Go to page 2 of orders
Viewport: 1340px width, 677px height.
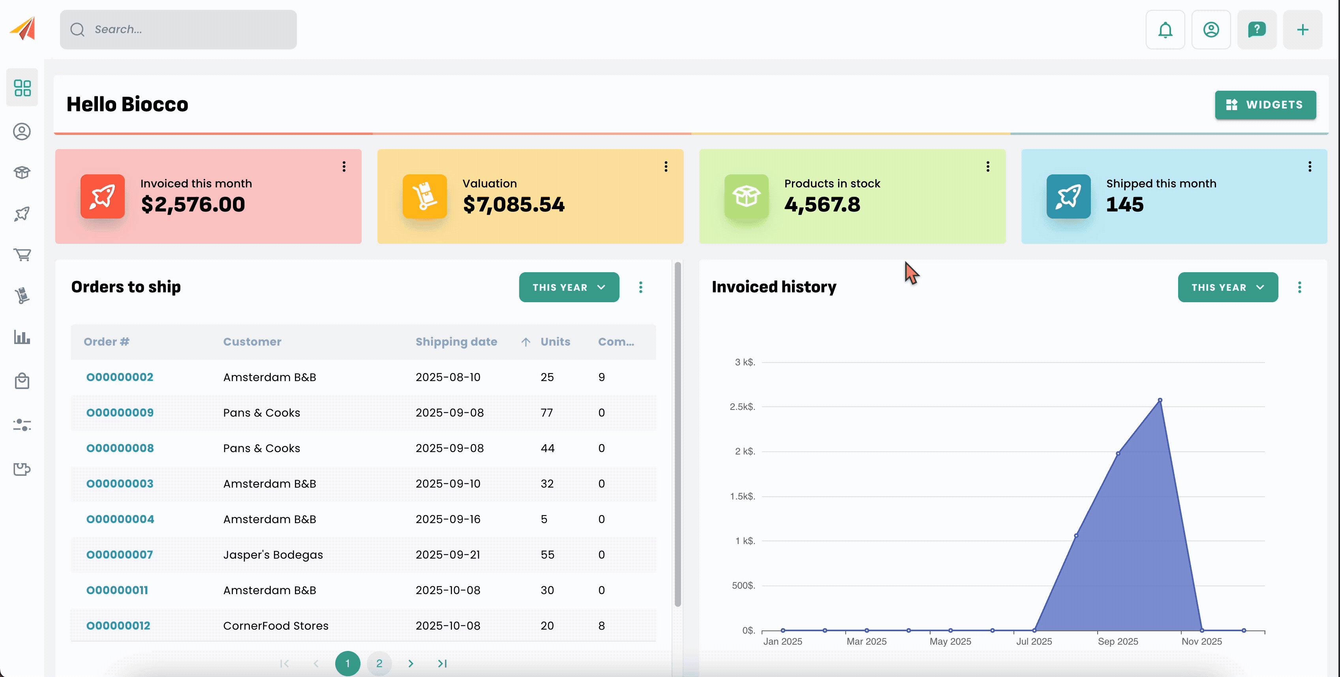[x=379, y=663]
